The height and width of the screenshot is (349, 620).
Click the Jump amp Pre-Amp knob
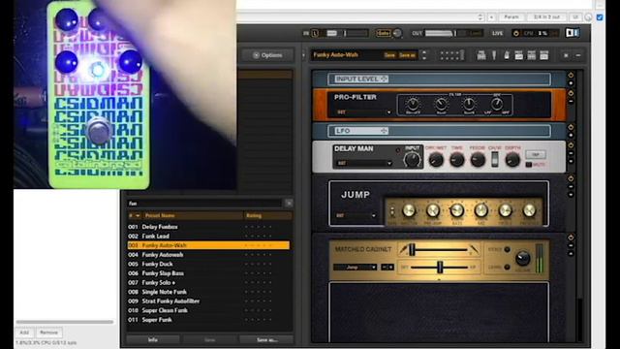[433, 210]
